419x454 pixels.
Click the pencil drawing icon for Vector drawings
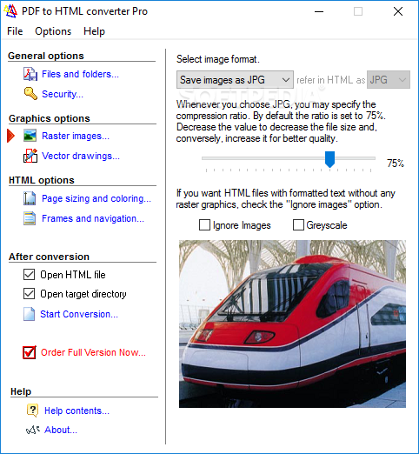(x=30, y=156)
